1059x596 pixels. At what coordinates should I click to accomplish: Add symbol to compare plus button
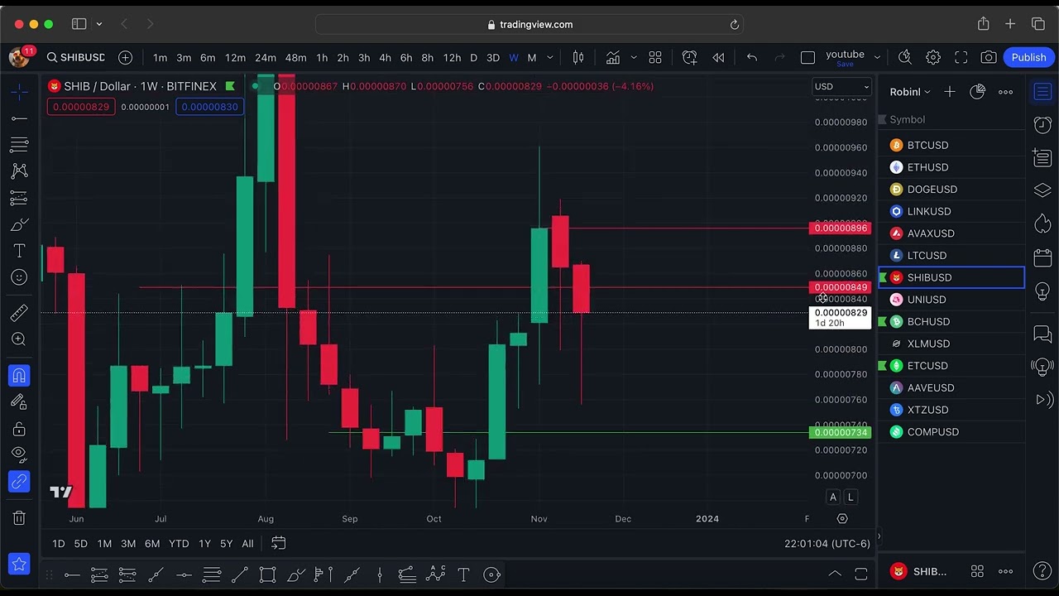[125, 57]
